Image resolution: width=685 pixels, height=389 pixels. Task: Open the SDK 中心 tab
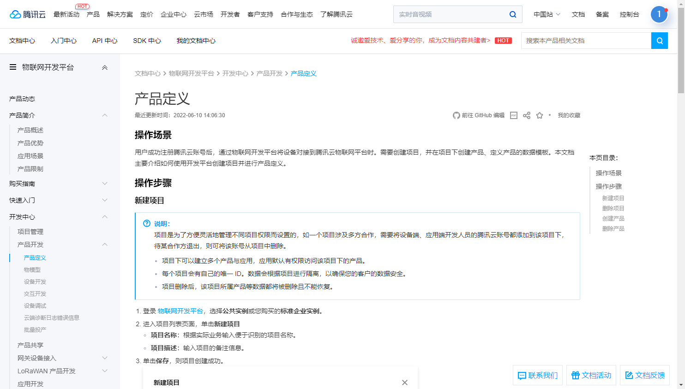tap(147, 41)
